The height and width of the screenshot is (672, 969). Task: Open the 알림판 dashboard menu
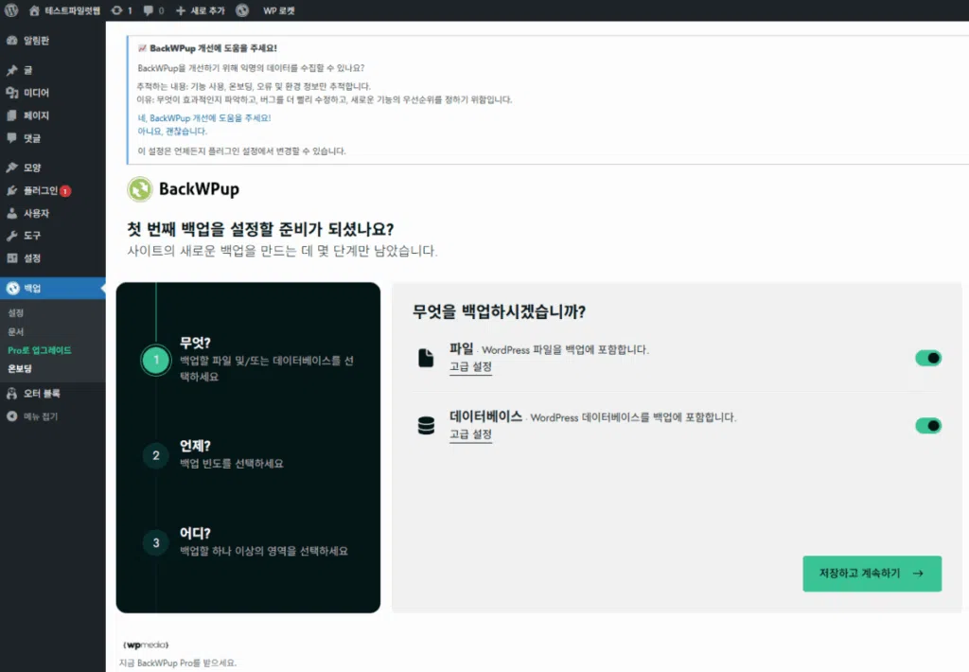pos(36,41)
